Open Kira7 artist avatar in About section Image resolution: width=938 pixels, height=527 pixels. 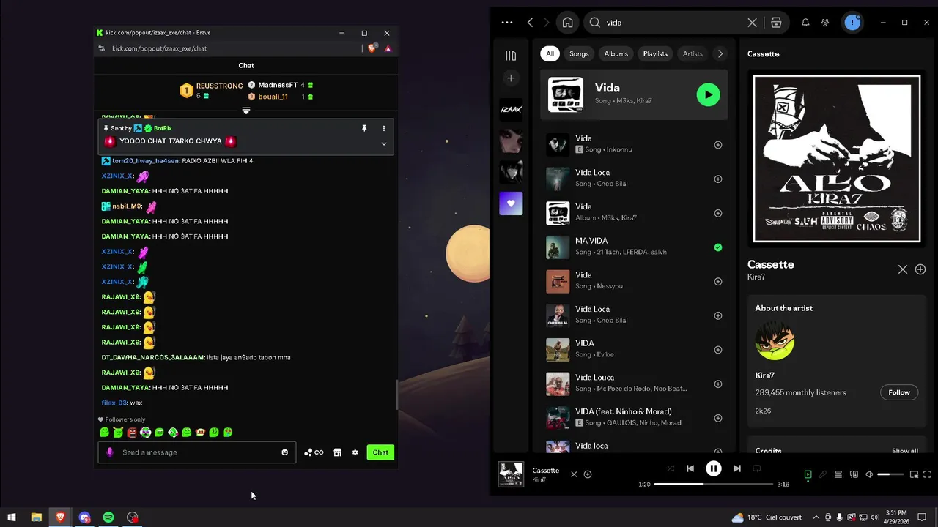(775, 340)
